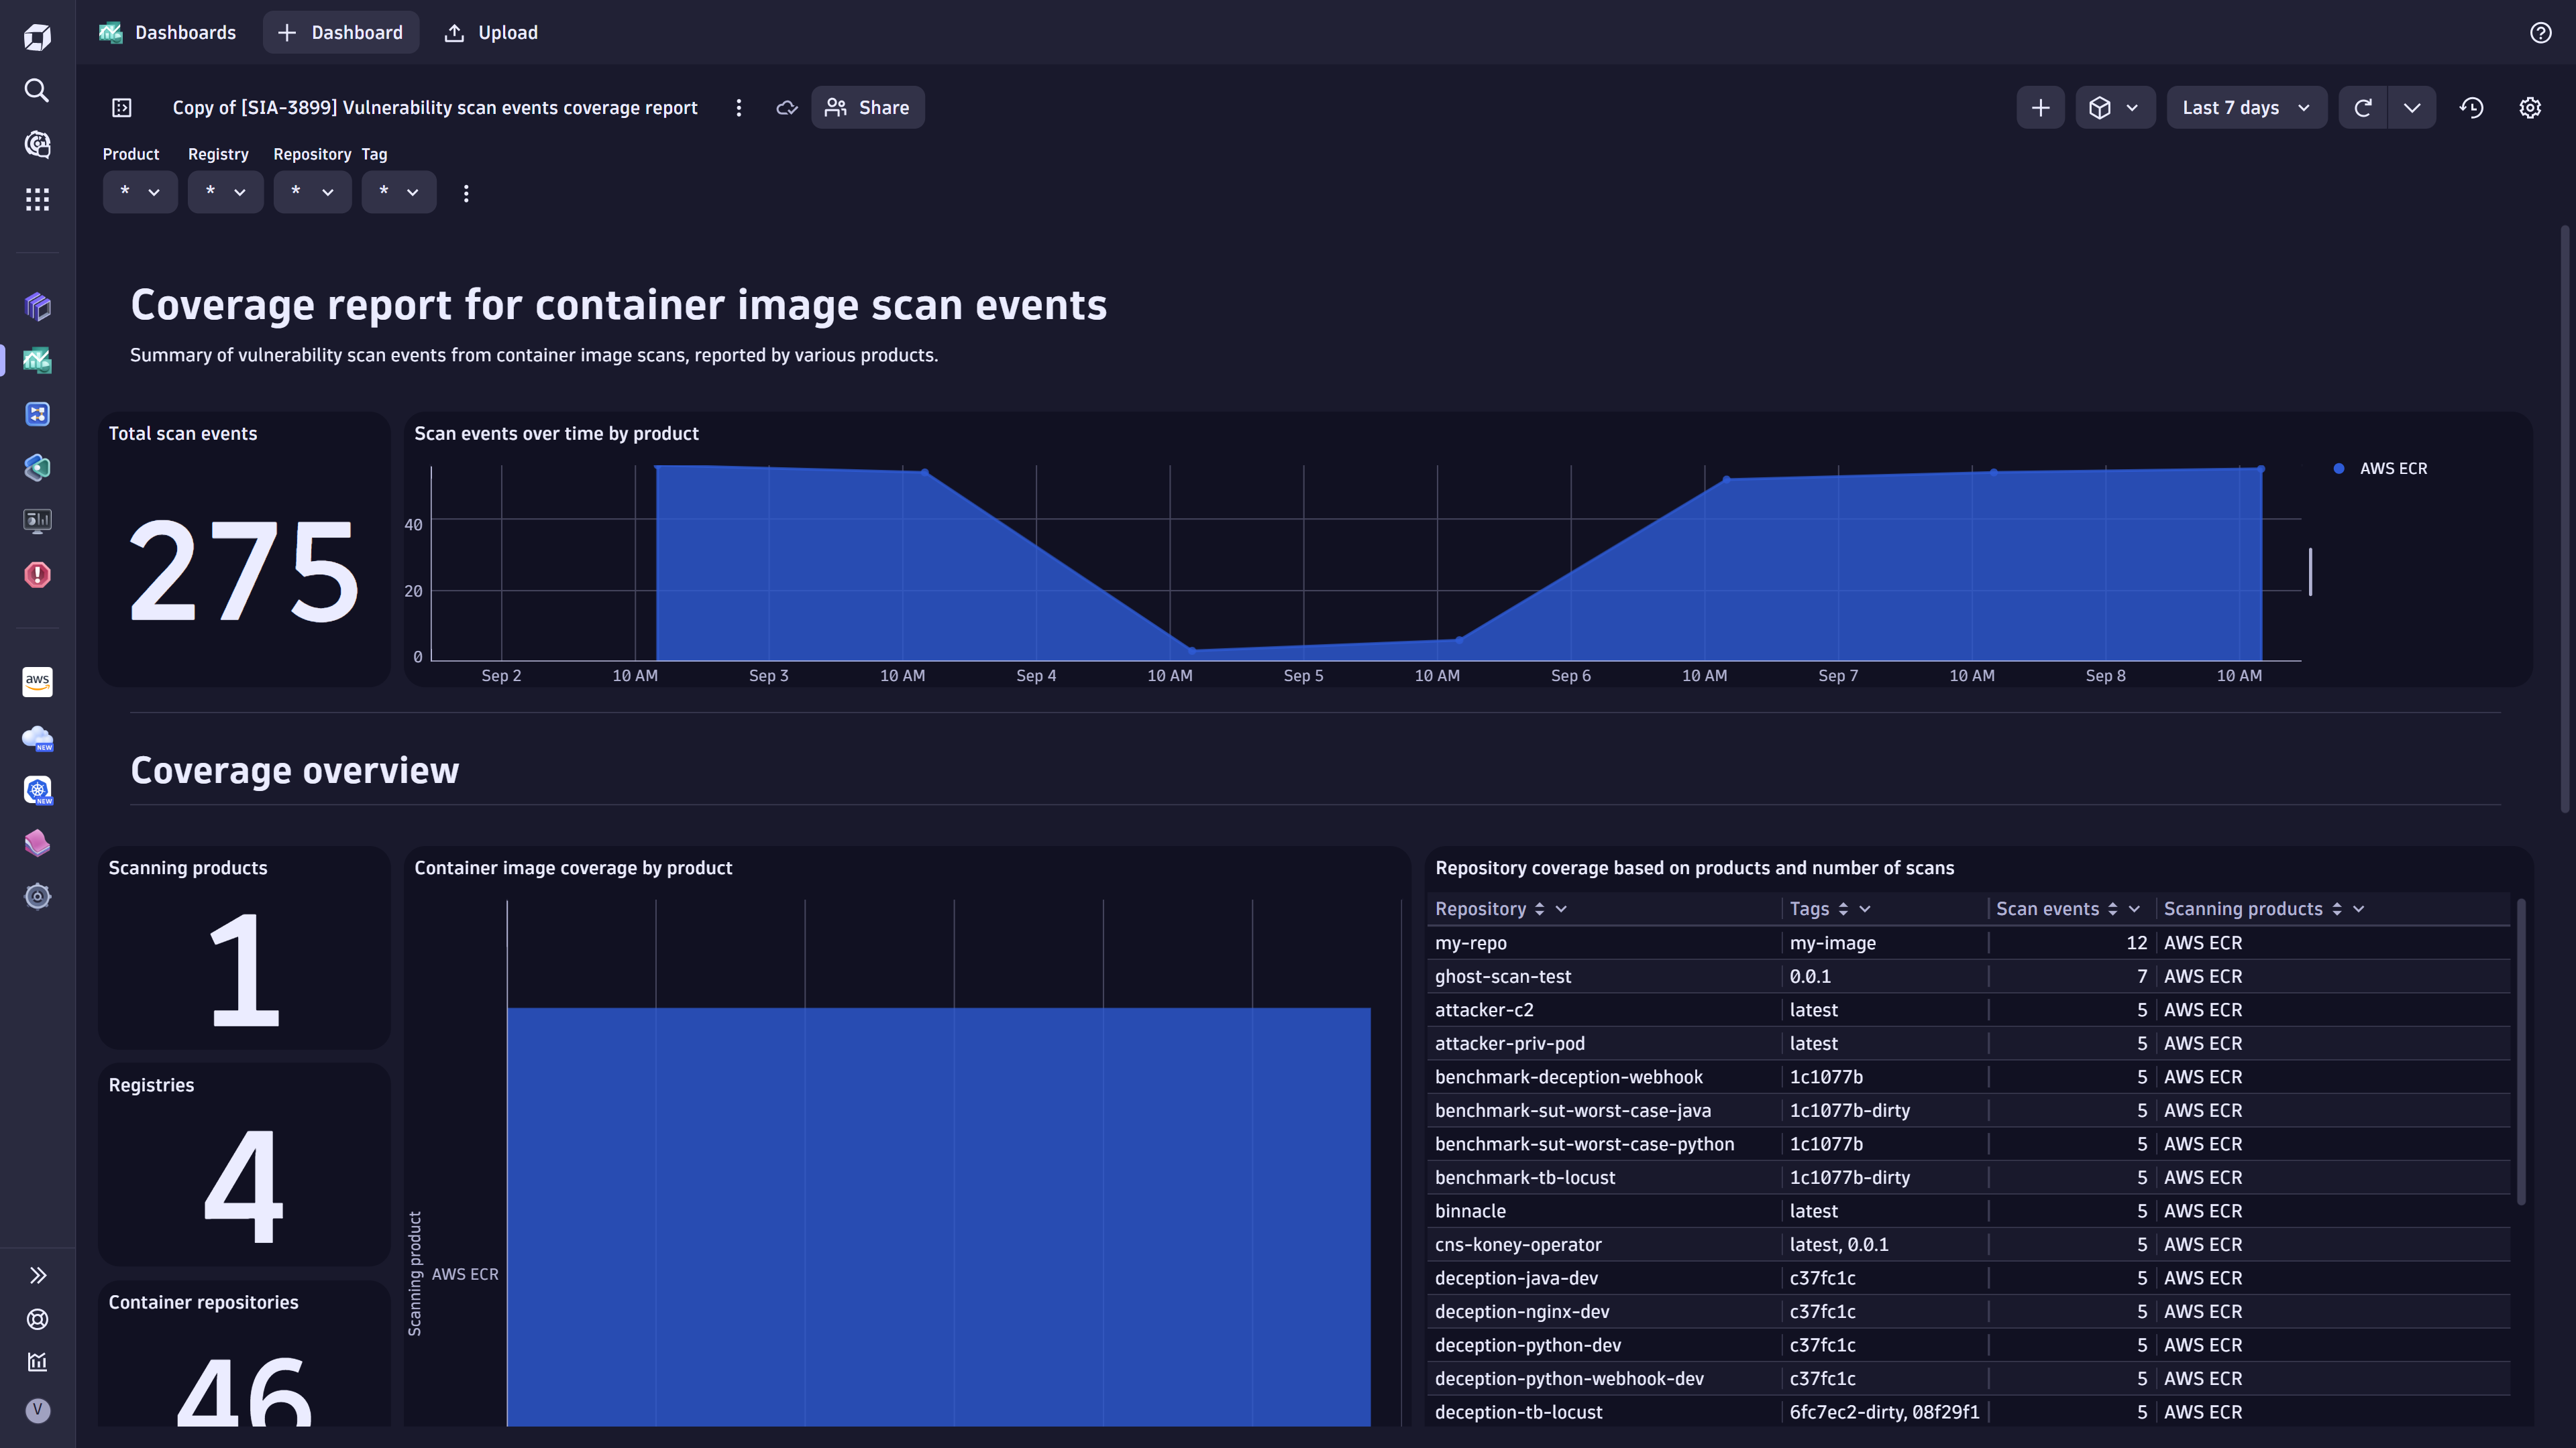Select the ghost-scan-test repository row
Image resolution: width=2576 pixels, height=1448 pixels.
(x=1968, y=976)
